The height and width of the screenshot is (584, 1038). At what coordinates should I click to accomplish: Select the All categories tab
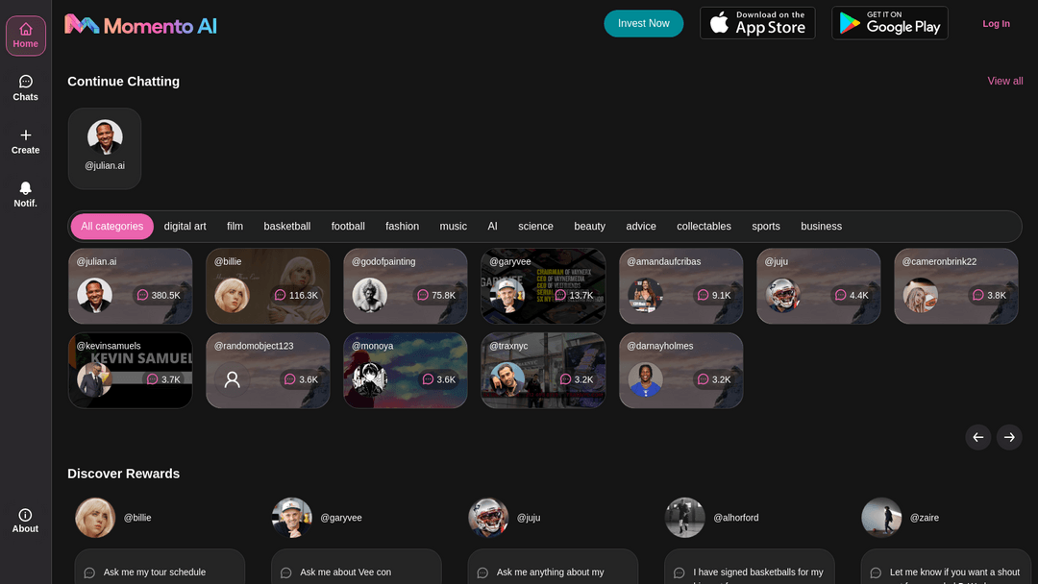111,226
